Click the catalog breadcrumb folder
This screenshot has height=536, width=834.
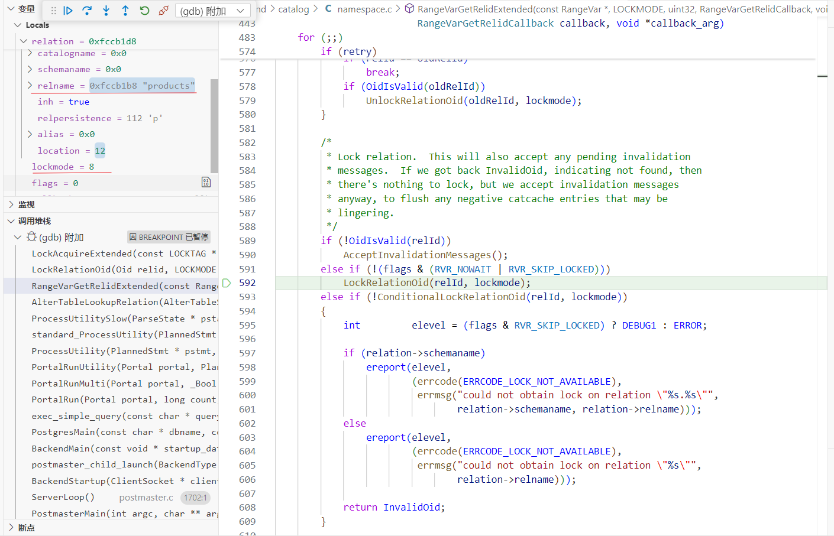[293, 9]
